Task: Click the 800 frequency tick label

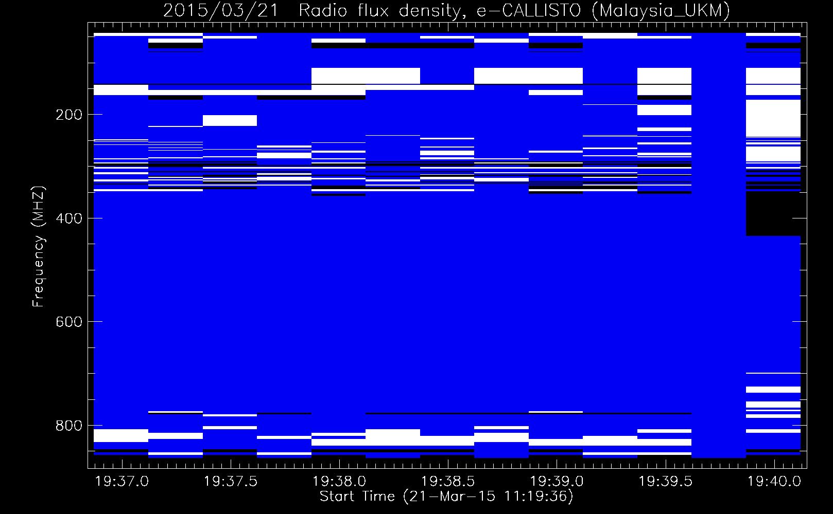Action: tap(68, 426)
